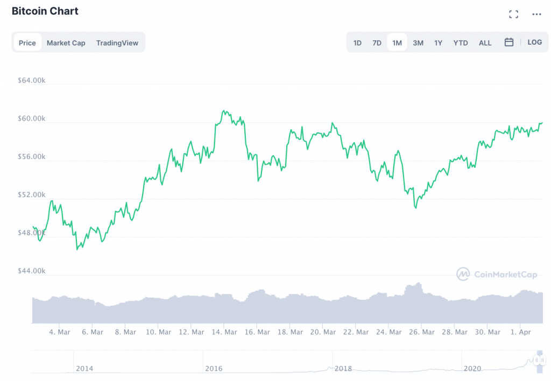
Task: Show ALL price history
Action: [485, 43]
